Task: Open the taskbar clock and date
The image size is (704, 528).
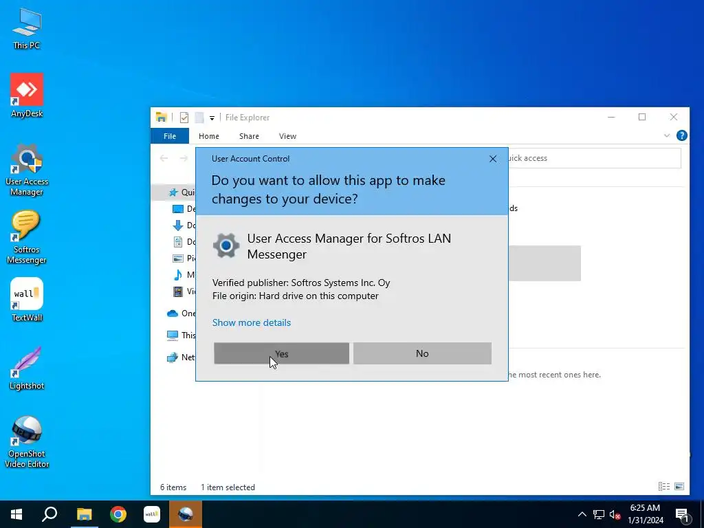Action: tap(645, 514)
